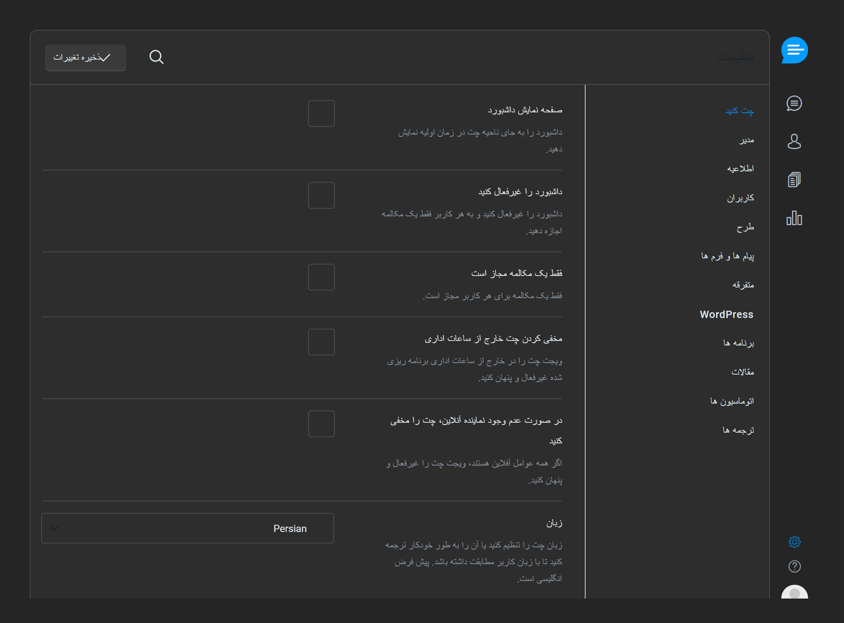Screen dimensions: 844x623
Task: Enable hiding chat when no agent online checkbox
Action: (x=321, y=424)
